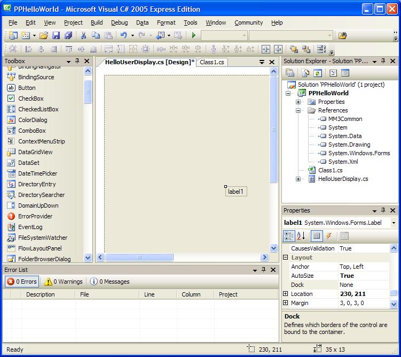Open the Build menu
Image resolution: width=401 pixels, height=357 pixels.
point(97,22)
